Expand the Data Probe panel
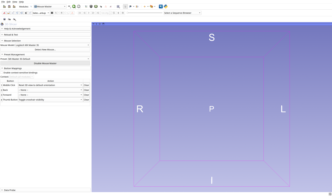332x196 pixels. pyautogui.click(x=10, y=190)
